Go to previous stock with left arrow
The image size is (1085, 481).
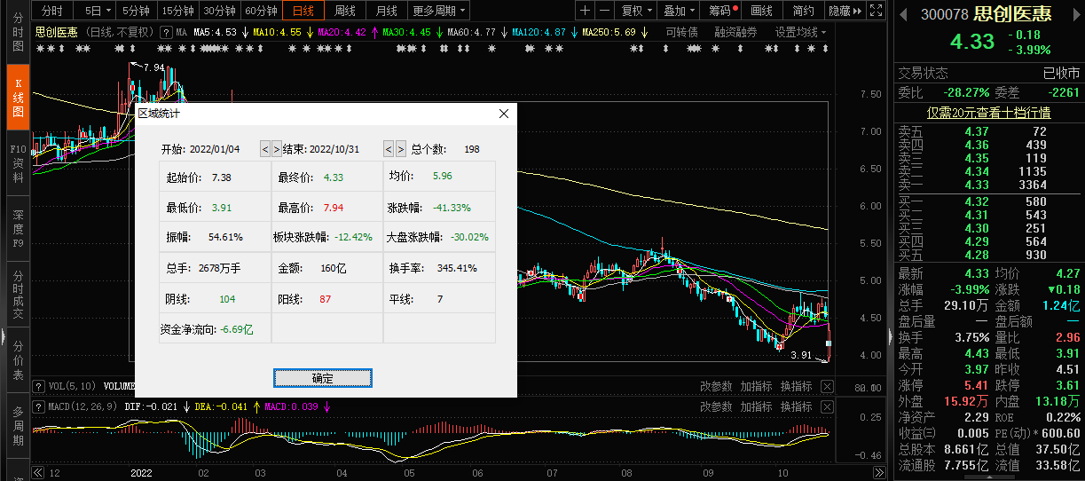[903, 14]
